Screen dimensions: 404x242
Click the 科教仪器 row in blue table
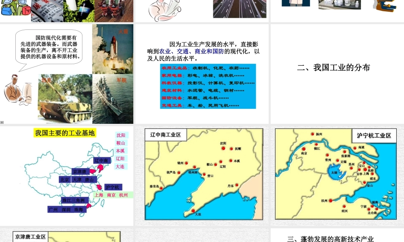point(208,83)
